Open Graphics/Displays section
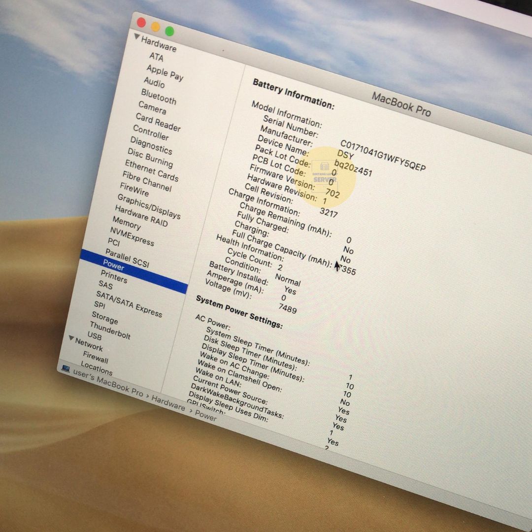Screen dimensions: 532x532 149,206
